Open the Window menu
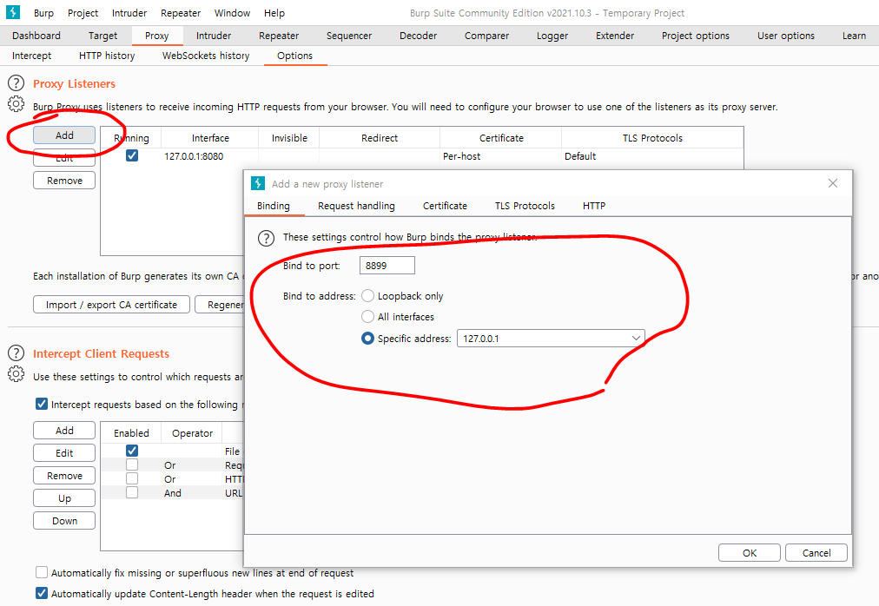Viewport: 879px width, 606px height. coord(232,13)
